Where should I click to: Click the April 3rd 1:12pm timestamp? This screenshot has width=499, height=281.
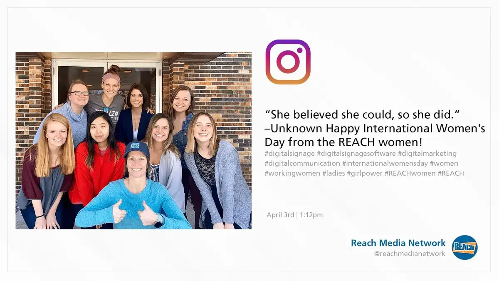point(295,215)
